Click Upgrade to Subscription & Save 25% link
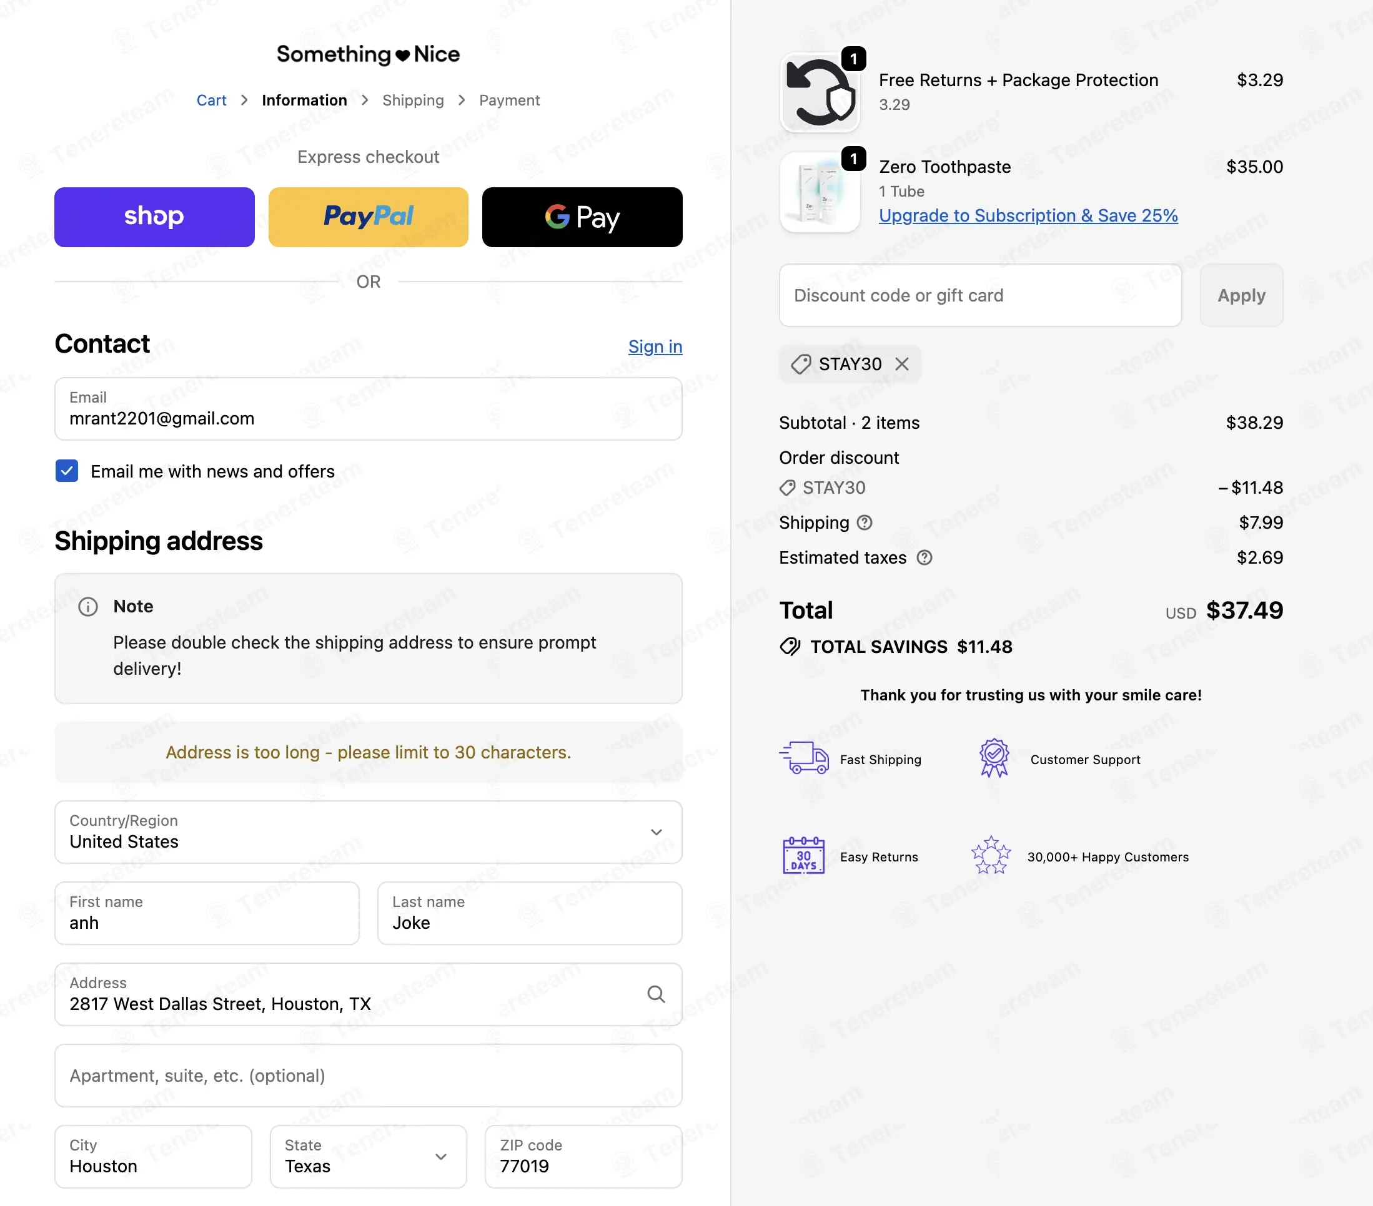Viewport: 1373px width, 1206px height. click(1028, 215)
